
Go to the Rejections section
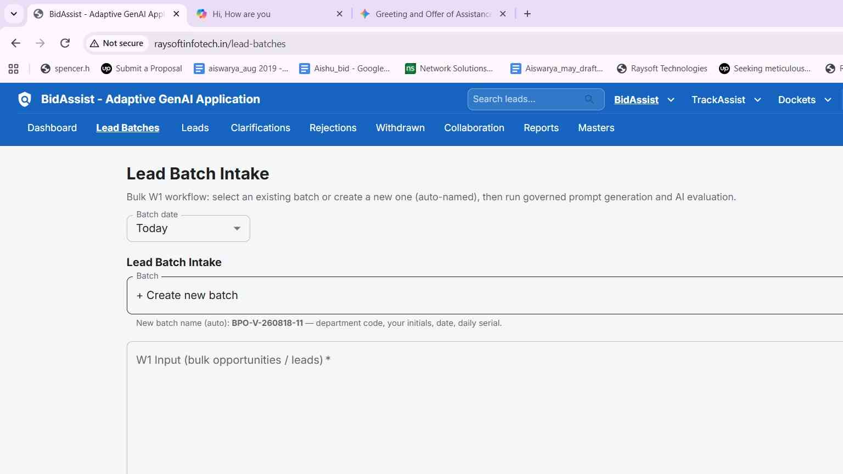coord(333,128)
